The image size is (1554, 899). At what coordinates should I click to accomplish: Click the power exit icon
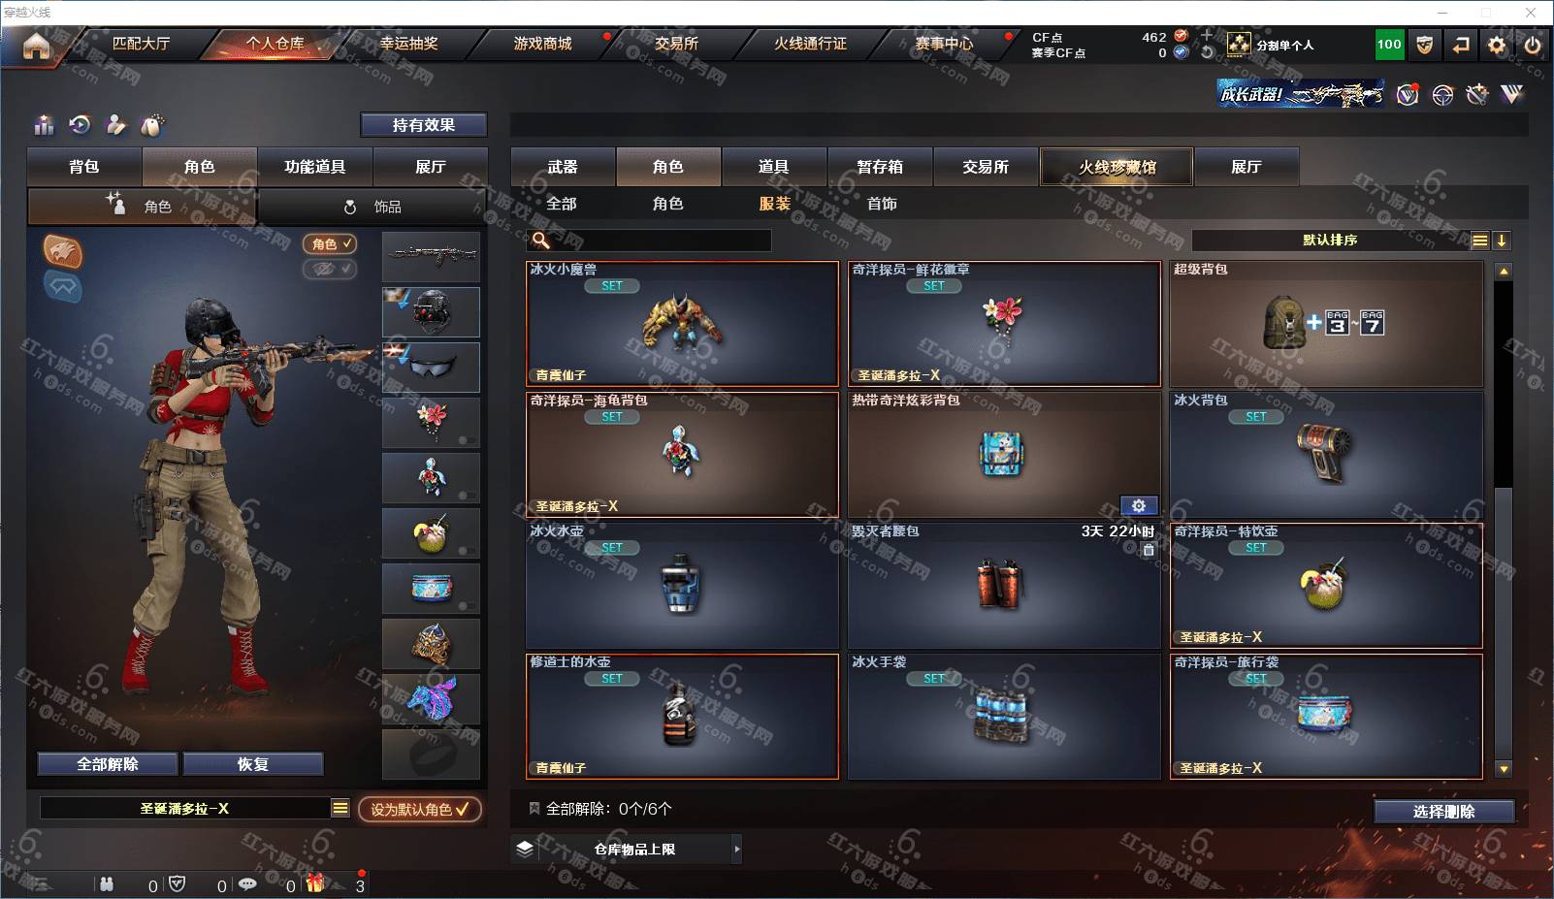click(1533, 45)
